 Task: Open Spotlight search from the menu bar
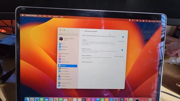click(140, 21)
